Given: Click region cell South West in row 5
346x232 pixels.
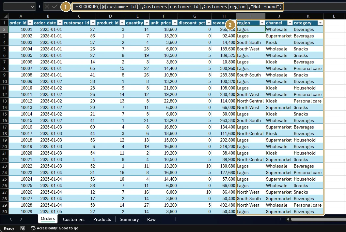Looking at the screenshot, I should tap(251, 49).
